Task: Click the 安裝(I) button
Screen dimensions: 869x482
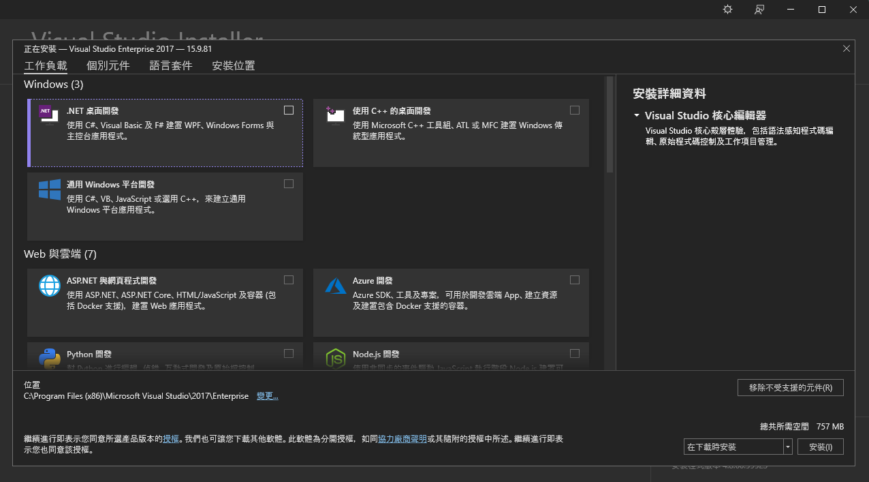Action: pos(821,447)
